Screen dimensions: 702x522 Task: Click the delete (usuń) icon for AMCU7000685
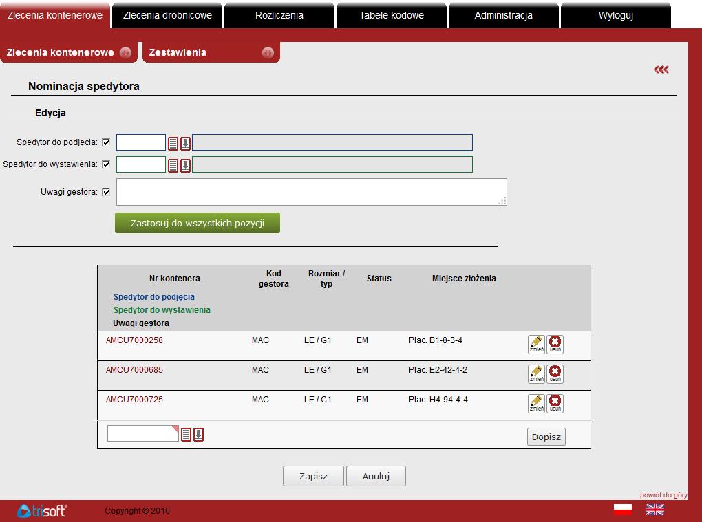(x=555, y=374)
